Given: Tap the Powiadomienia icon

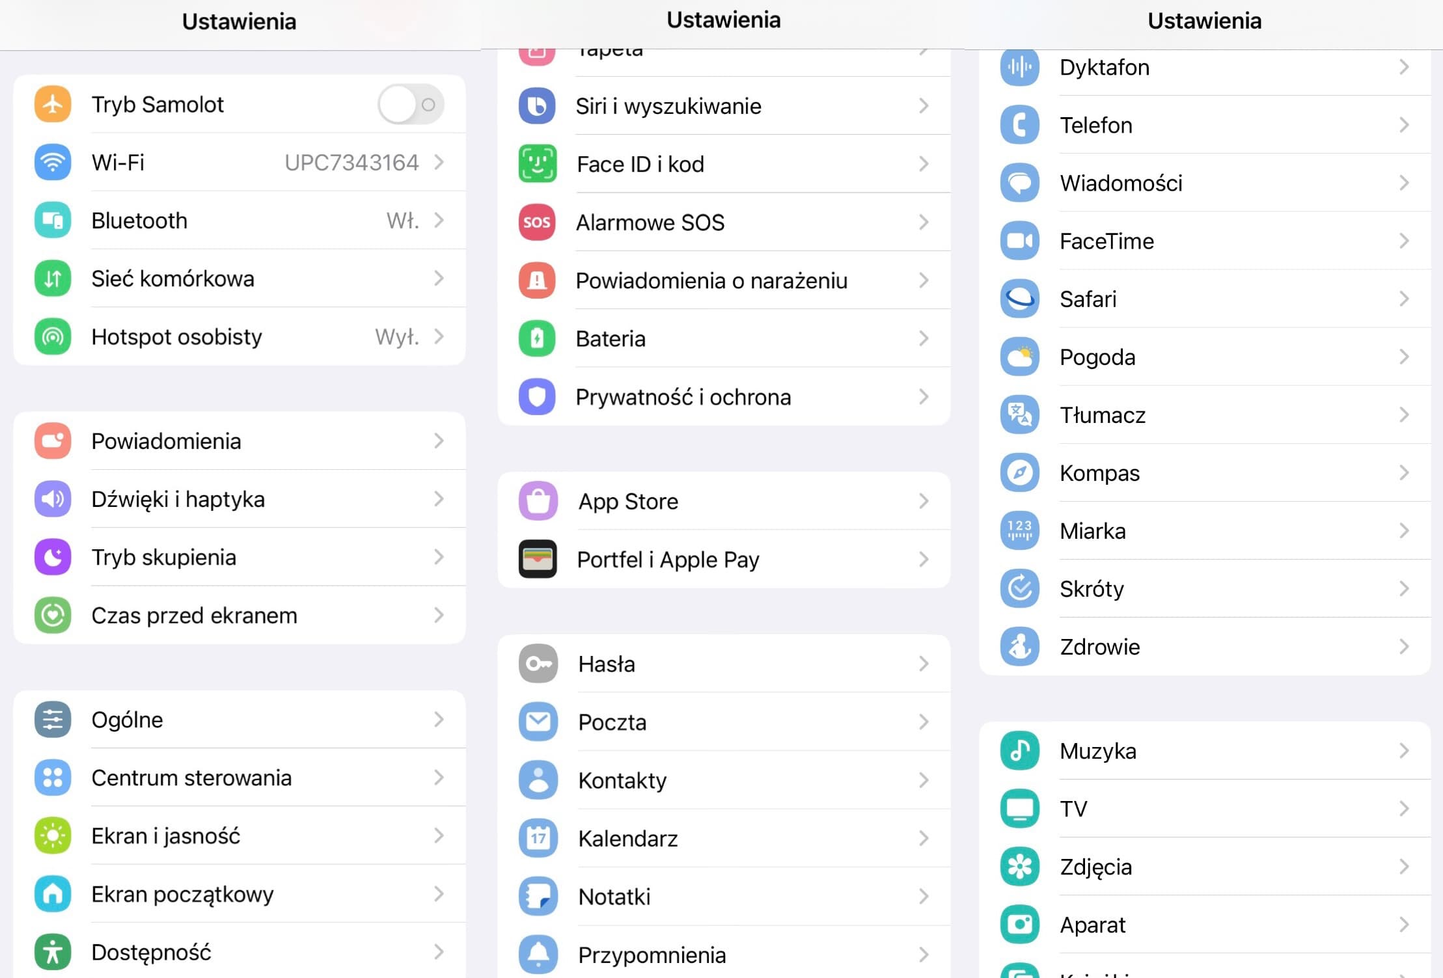Looking at the screenshot, I should (53, 441).
